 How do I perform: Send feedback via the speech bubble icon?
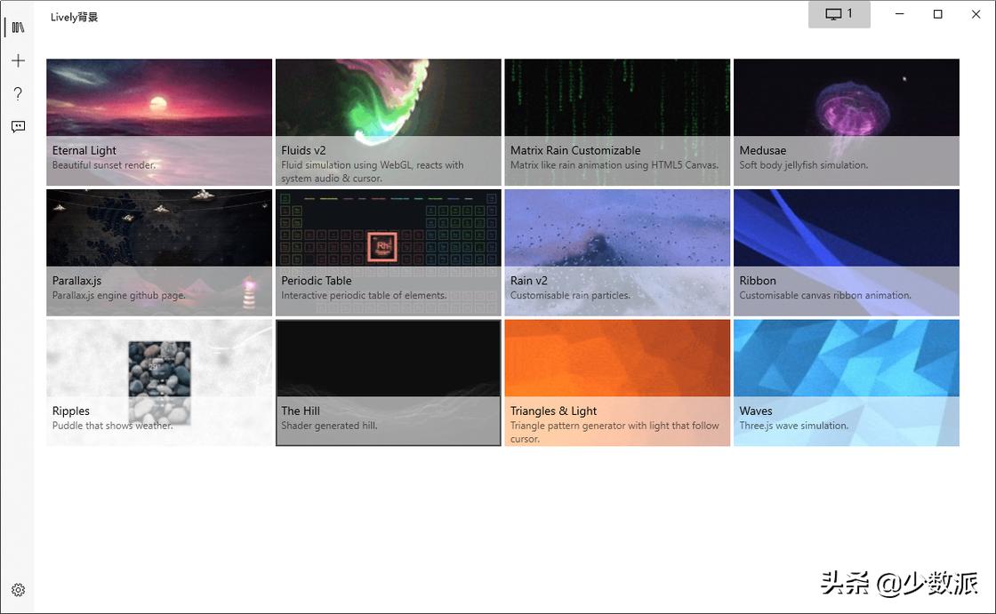tap(18, 126)
